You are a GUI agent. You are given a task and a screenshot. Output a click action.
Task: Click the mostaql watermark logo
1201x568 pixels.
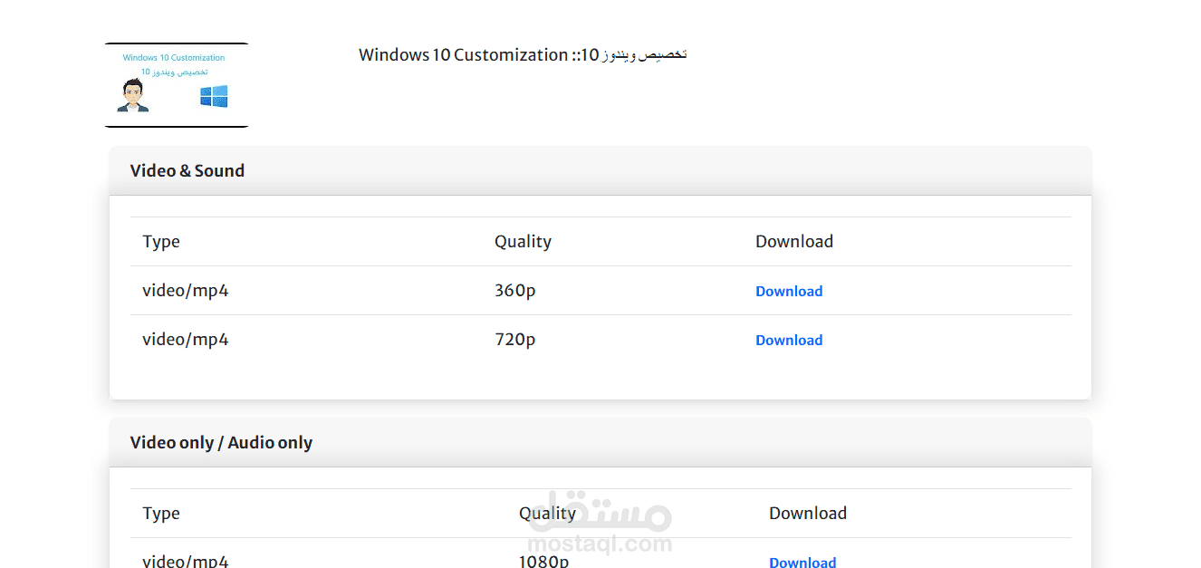point(608,526)
